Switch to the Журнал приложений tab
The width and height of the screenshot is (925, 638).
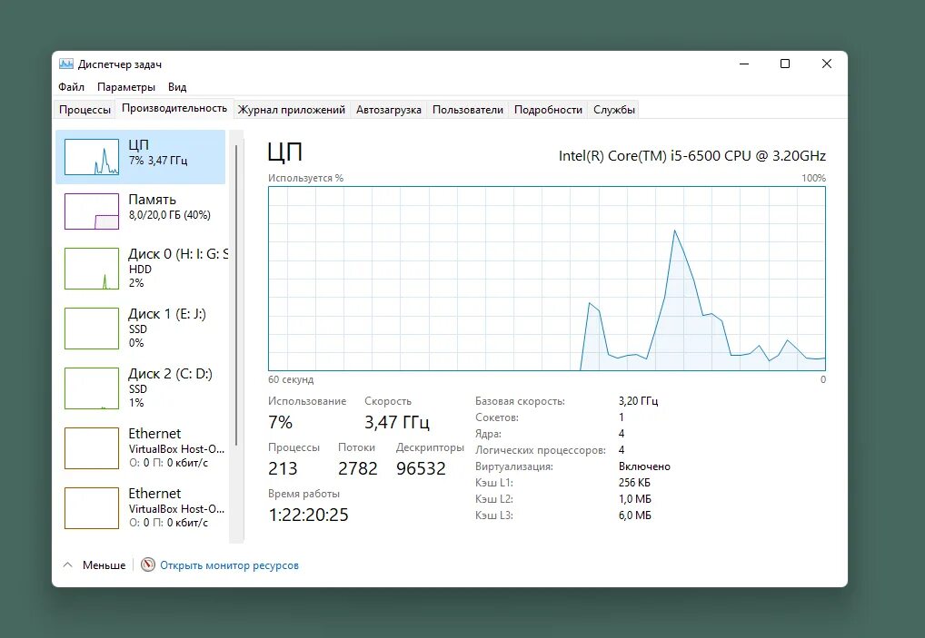[292, 110]
